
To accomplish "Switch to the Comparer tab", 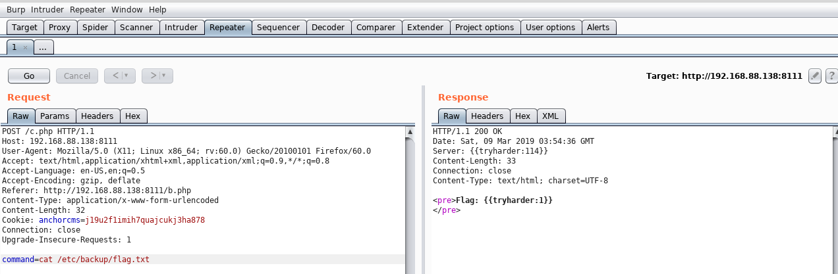I will tap(376, 28).
